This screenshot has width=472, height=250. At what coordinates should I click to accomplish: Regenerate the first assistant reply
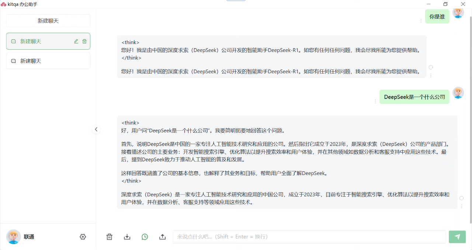[431, 67]
